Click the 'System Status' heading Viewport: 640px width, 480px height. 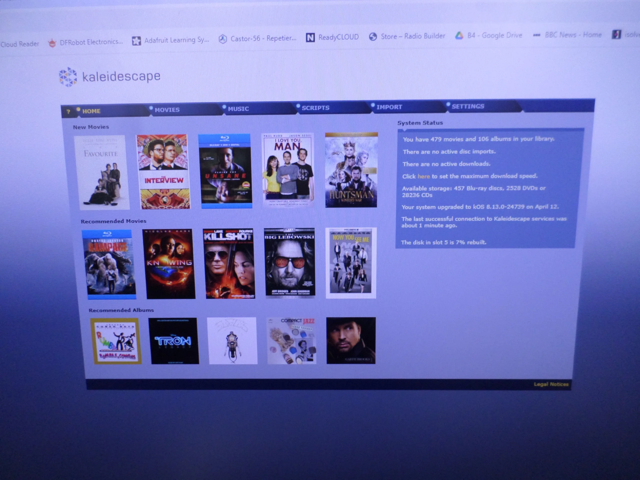pos(420,123)
